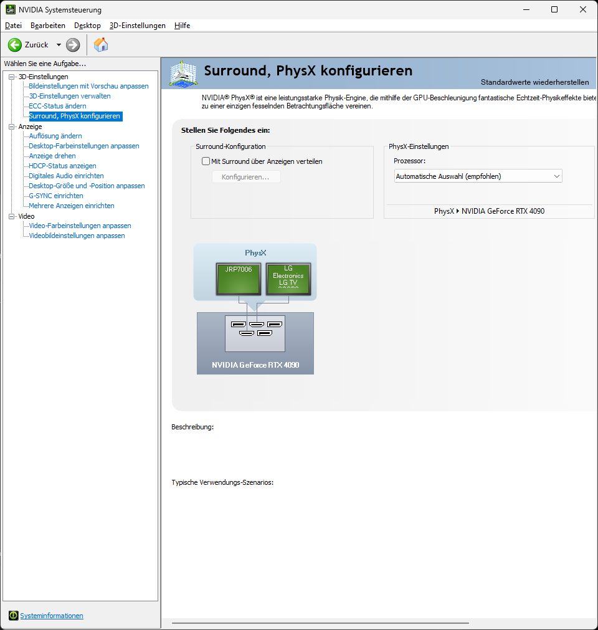Screen dimensions: 598x630
Task: Open the Desktop menu
Action: [x=87, y=26]
